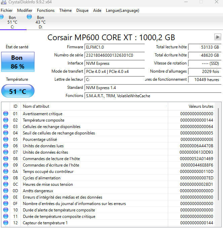Click the Interface field NVM Express
This screenshot has height=228, width=223.
pos(115,64)
